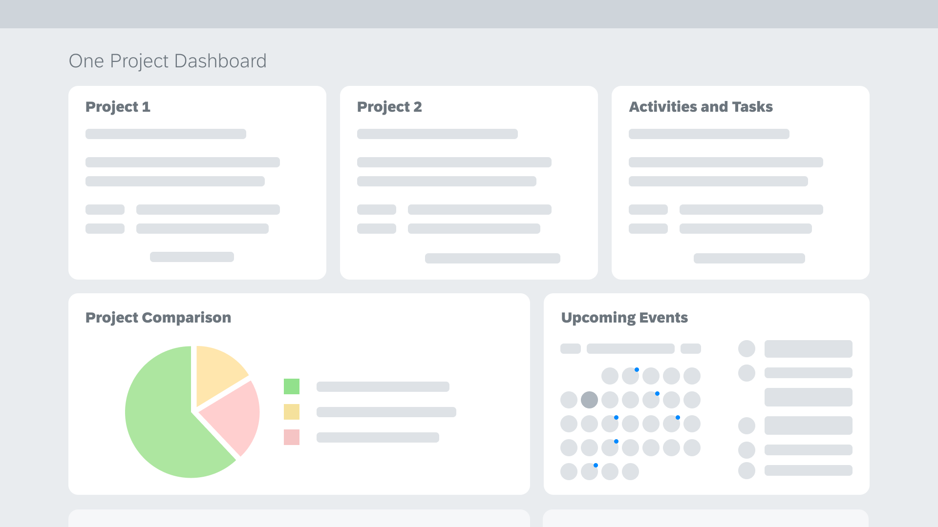Click bottom button placeholder in Activities and Tasks card
The height and width of the screenshot is (527, 938).
click(x=749, y=259)
